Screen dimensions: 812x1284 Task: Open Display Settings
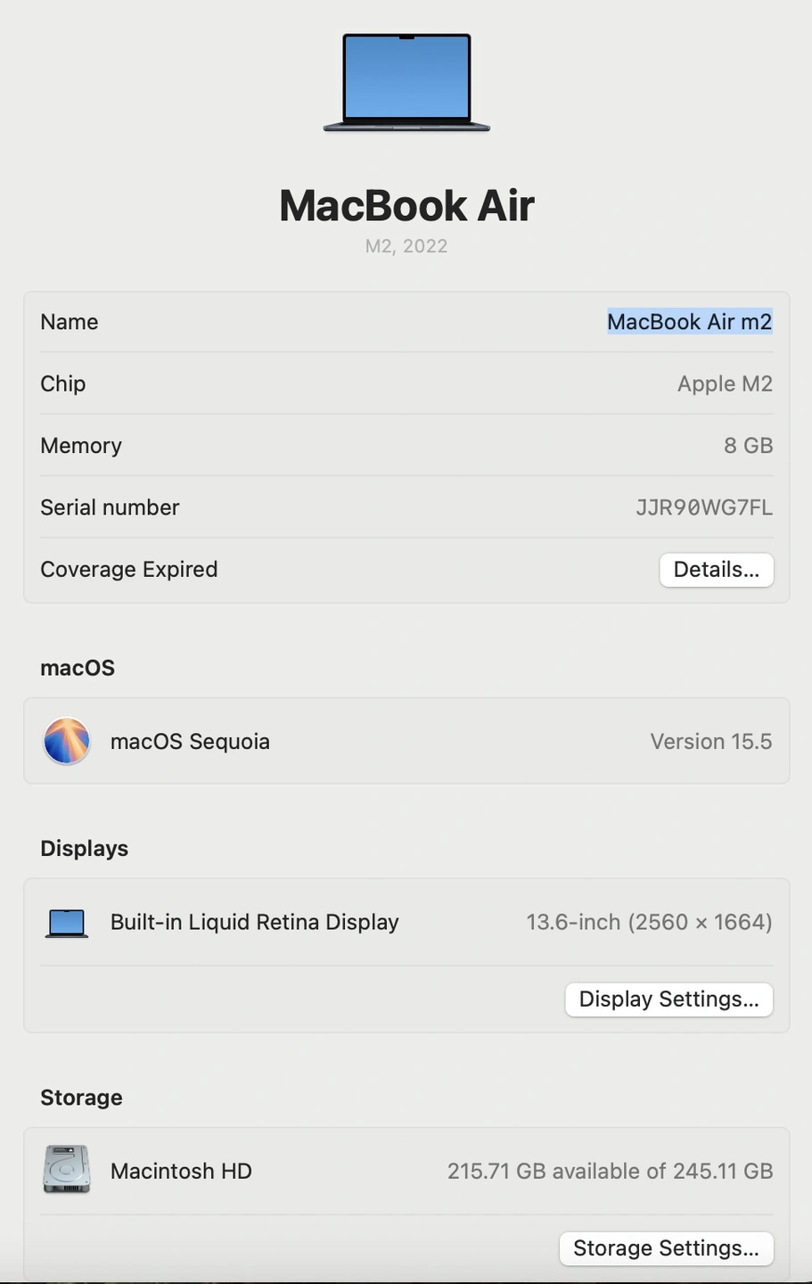pyautogui.click(x=669, y=1000)
